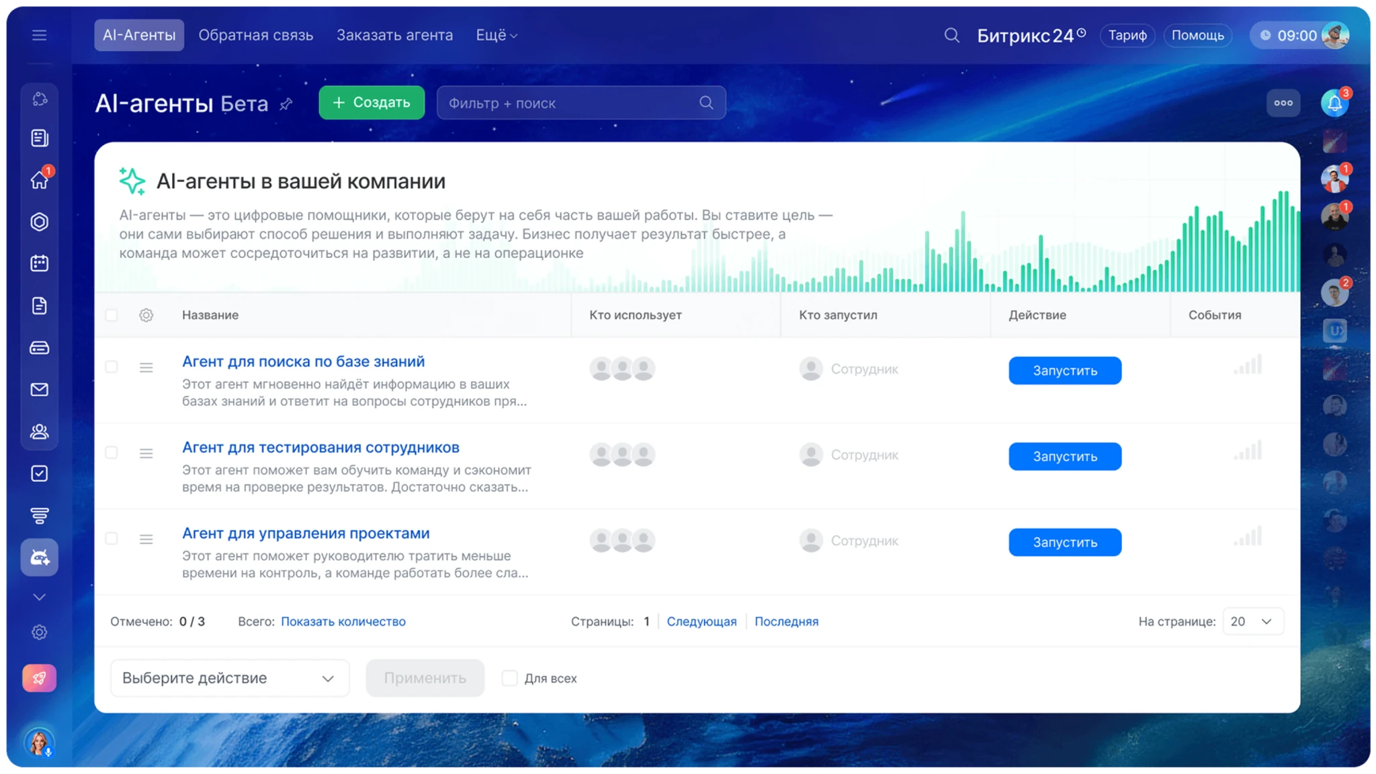The image size is (1376, 774).
Task: Select the AI agents robot icon in sidebar
Action: 40,558
